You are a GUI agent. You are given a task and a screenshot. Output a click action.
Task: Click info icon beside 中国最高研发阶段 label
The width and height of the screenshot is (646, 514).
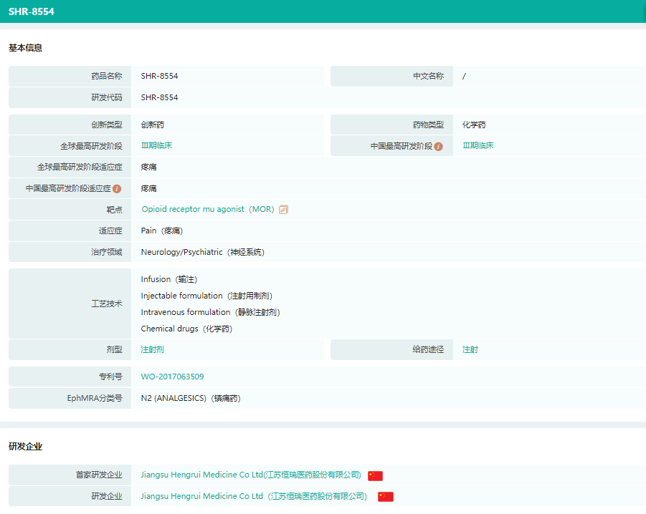[438, 146]
